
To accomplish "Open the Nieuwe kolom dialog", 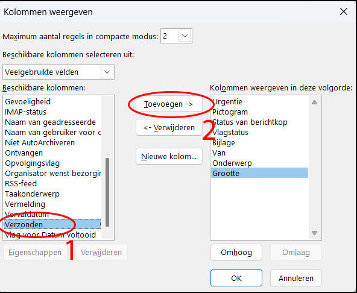I will [x=169, y=156].
